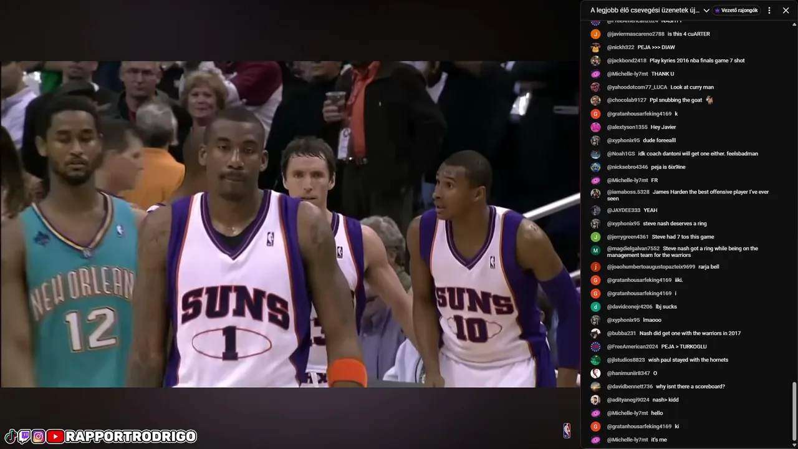The image size is (798, 449).
Task: Click the message "Ppl snubbing the goat"
Action: tap(676, 100)
